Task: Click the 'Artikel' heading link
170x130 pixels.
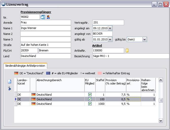Action: (x=97, y=46)
